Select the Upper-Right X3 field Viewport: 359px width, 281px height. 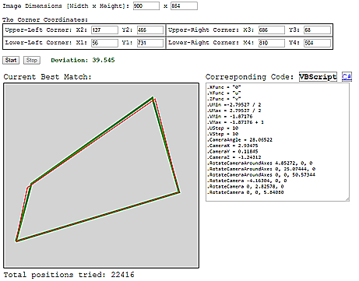[272, 30]
